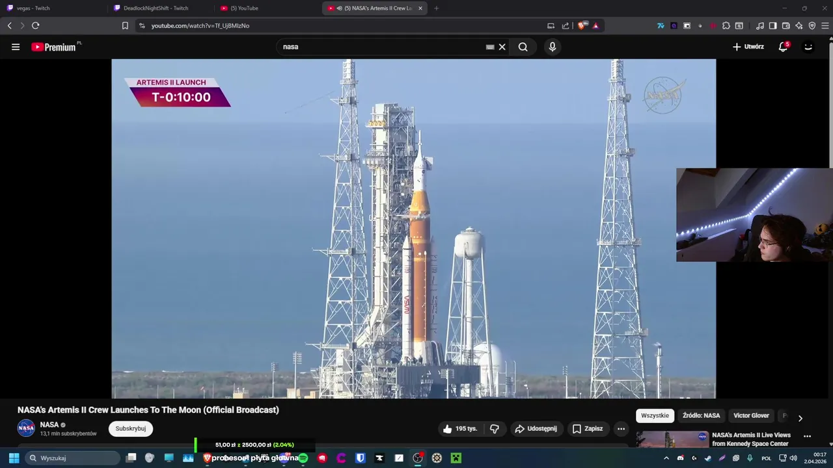Image resolution: width=833 pixels, height=468 pixels.
Task: Open the YouTube account avatar menu
Action: (x=808, y=47)
